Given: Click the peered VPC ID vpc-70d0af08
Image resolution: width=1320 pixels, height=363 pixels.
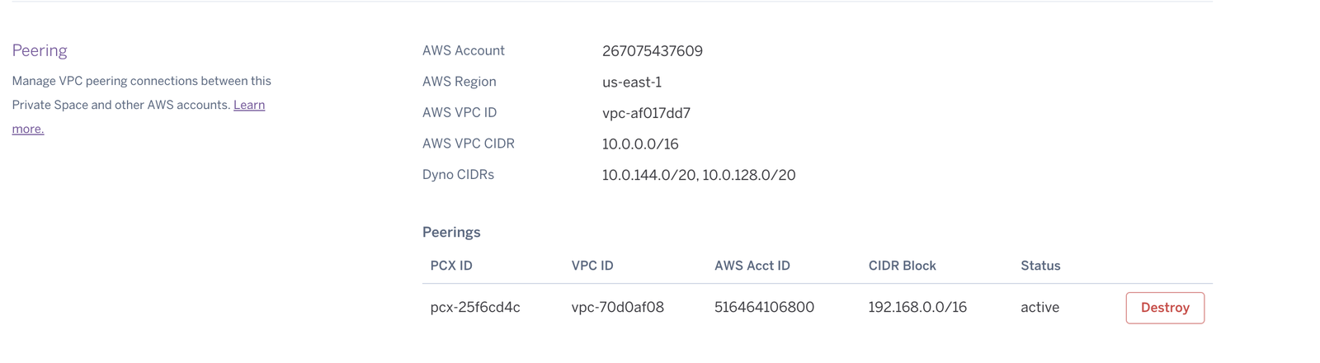Looking at the screenshot, I should coord(617,308).
